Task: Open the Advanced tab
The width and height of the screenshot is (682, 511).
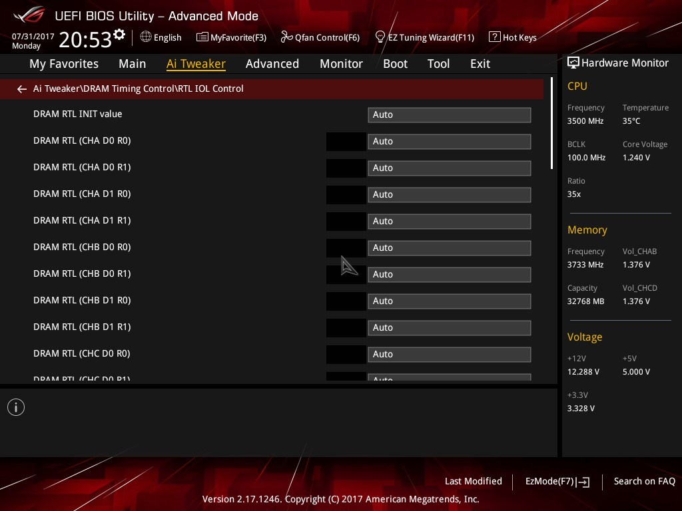Action: [272, 64]
